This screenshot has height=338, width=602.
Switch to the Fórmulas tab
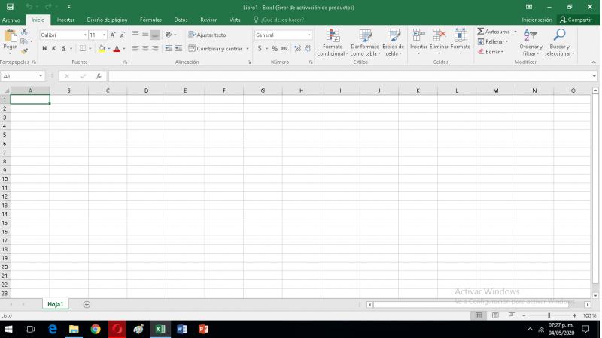(x=151, y=20)
